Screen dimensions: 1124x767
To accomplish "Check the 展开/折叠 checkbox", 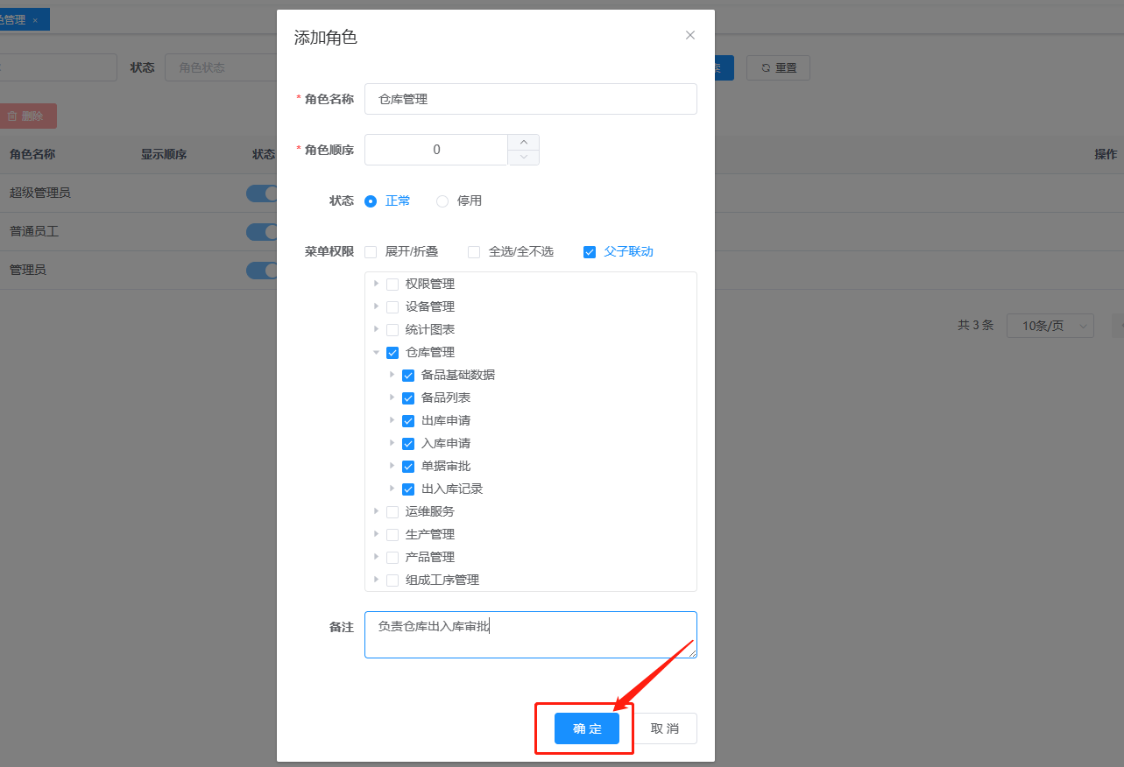I will click(371, 252).
